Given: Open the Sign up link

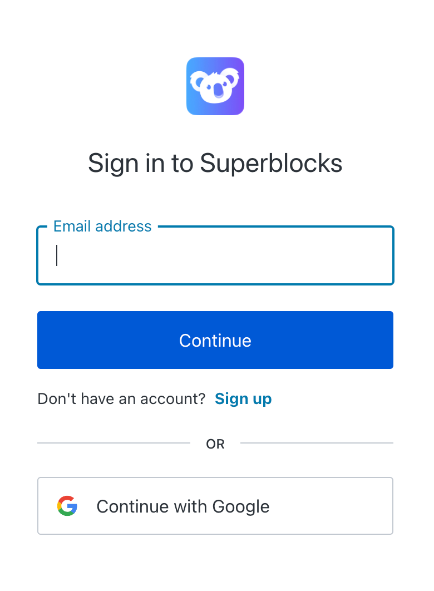Looking at the screenshot, I should [x=243, y=399].
